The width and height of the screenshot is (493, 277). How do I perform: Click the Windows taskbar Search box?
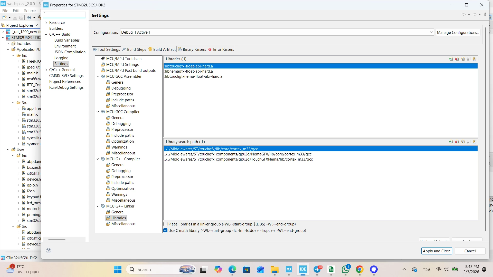161,269
